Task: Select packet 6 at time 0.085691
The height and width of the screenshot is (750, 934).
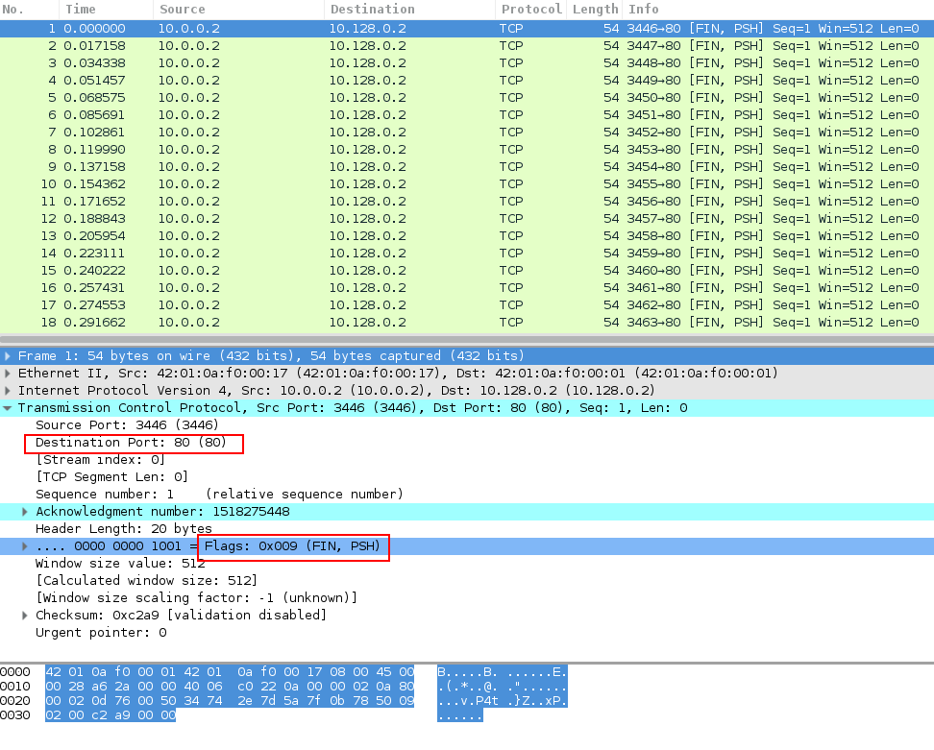Action: coord(467,114)
